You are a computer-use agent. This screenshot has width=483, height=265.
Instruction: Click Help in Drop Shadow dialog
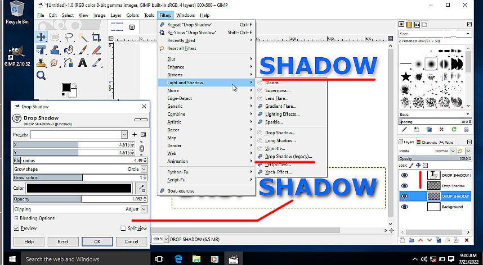pyautogui.click(x=29, y=241)
